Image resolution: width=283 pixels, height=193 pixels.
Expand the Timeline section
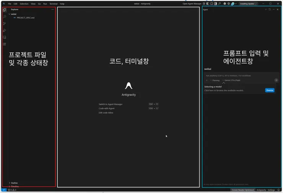(x=10, y=186)
